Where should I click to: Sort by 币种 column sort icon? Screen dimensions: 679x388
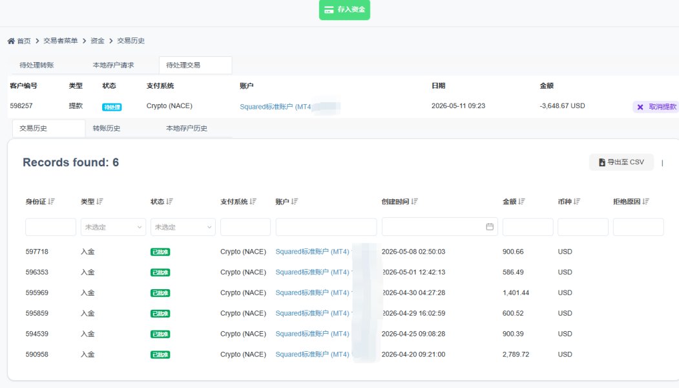(577, 202)
